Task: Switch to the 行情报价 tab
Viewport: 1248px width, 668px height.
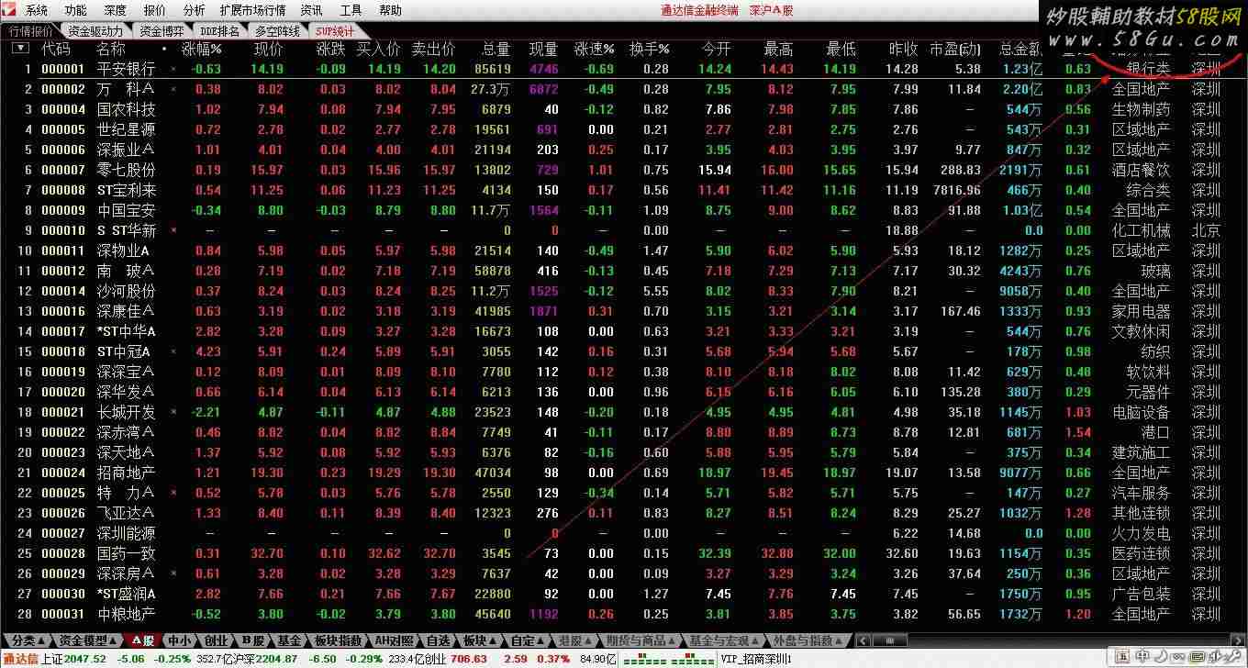Action: [32, 31]
